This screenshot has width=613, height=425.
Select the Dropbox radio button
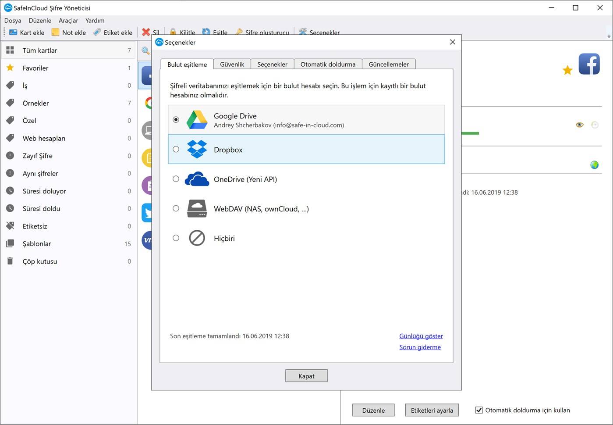click(x=176, y=149)
